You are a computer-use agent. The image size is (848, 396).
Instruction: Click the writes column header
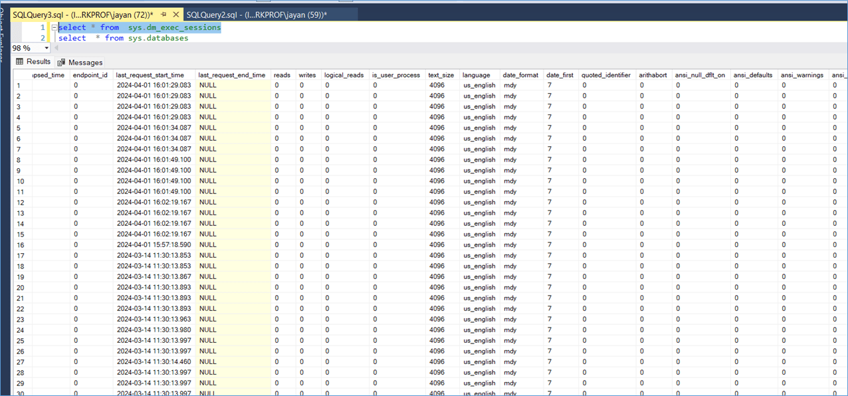tap(308, 75)
